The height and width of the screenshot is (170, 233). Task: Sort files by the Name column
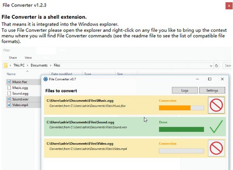click(11, 74)
